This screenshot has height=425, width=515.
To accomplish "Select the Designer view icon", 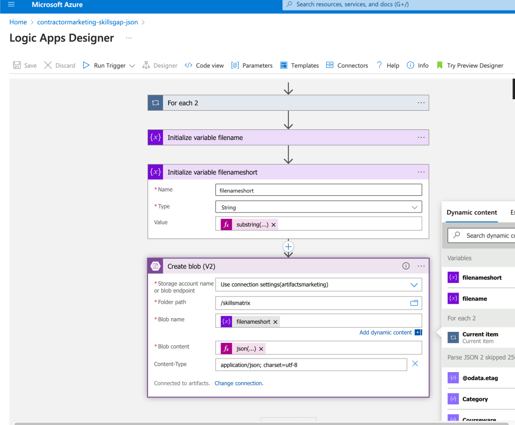I will tap(146, 65).
